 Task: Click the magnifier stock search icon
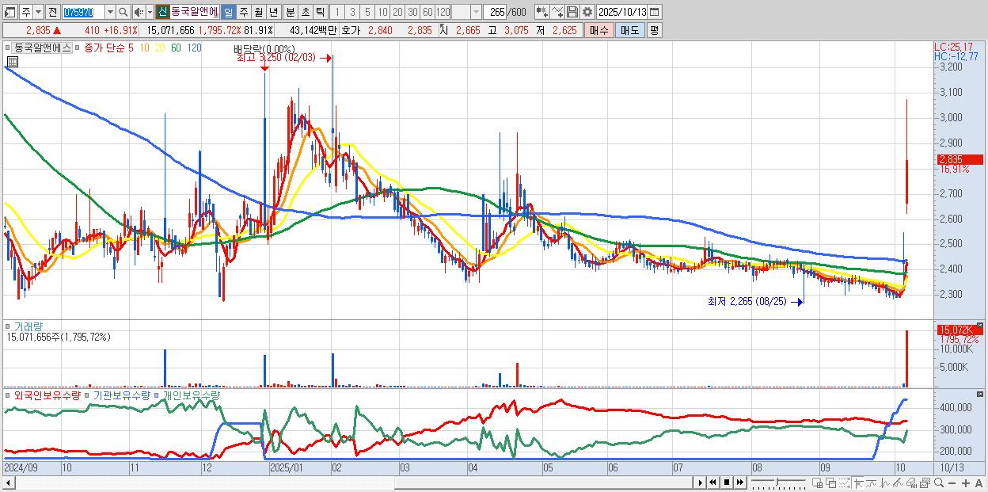pos(123,12)
